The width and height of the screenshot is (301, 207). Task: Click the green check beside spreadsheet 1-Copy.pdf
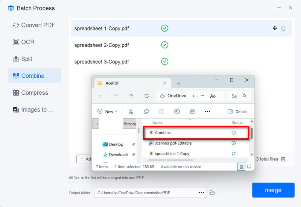(165, 29)
